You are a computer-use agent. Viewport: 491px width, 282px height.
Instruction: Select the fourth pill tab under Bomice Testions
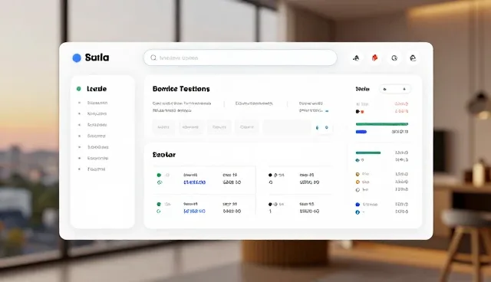(x=247, y=127)
